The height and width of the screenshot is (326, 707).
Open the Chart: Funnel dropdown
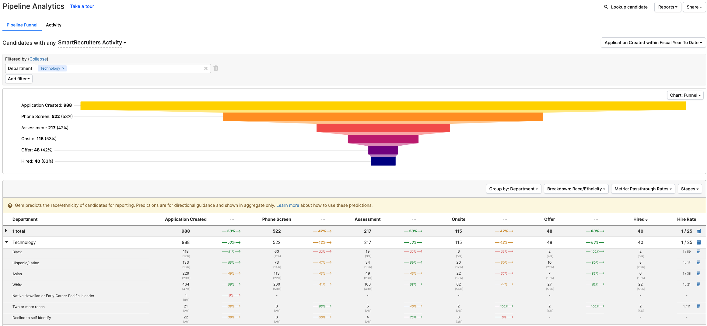(685, 95)
